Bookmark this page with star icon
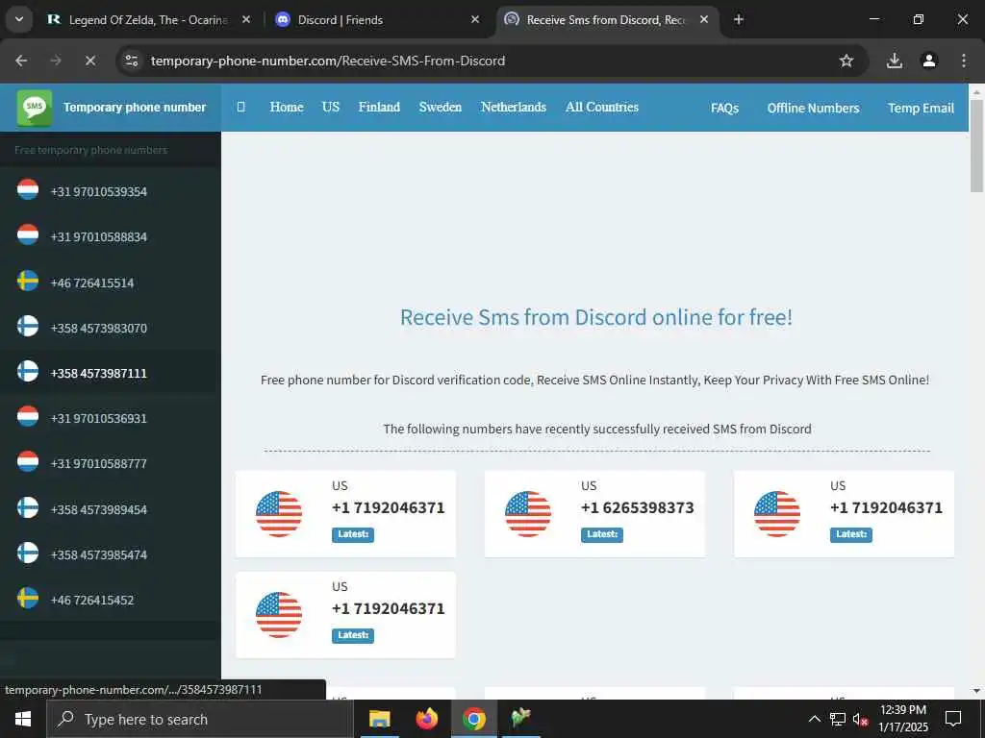The height and width of the screenshot is (738, 985). click(x=846, y=61)
